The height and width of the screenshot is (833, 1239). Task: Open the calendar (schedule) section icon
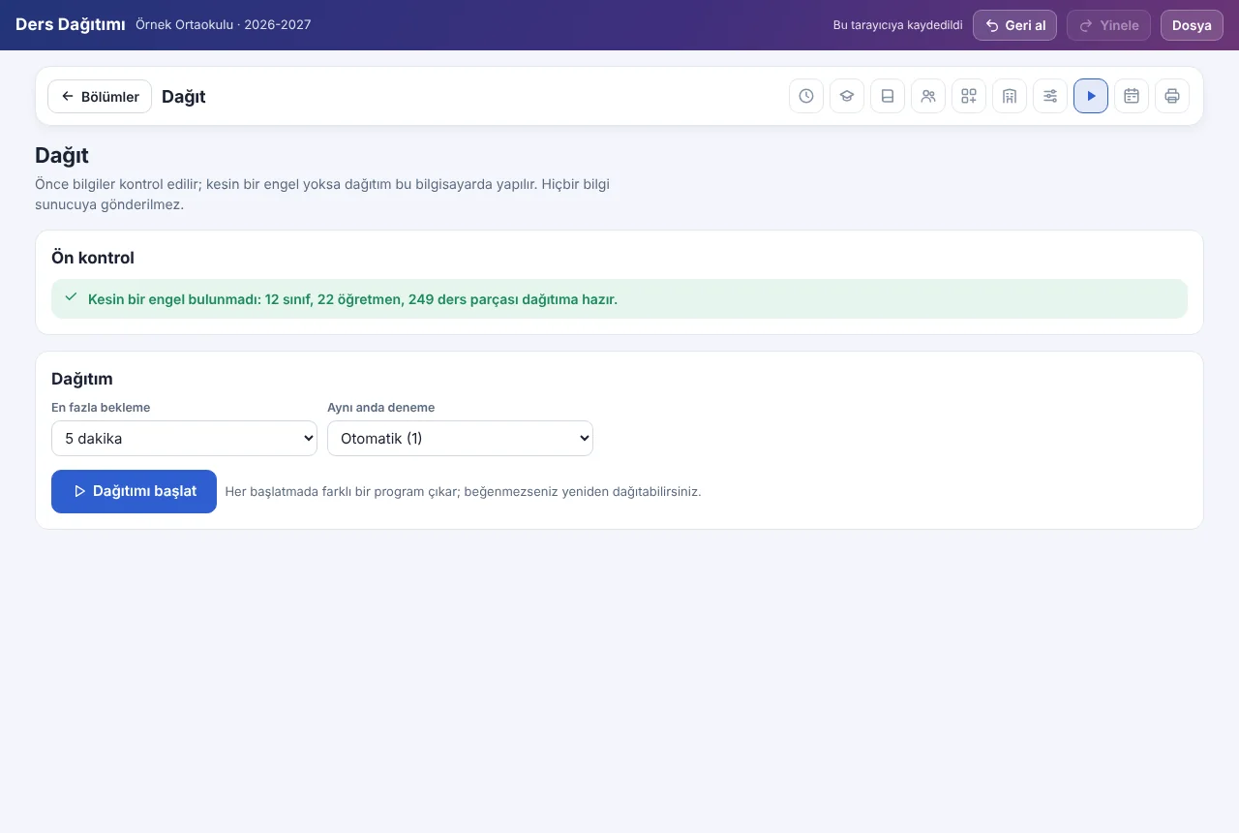(x=1132, y=96)
